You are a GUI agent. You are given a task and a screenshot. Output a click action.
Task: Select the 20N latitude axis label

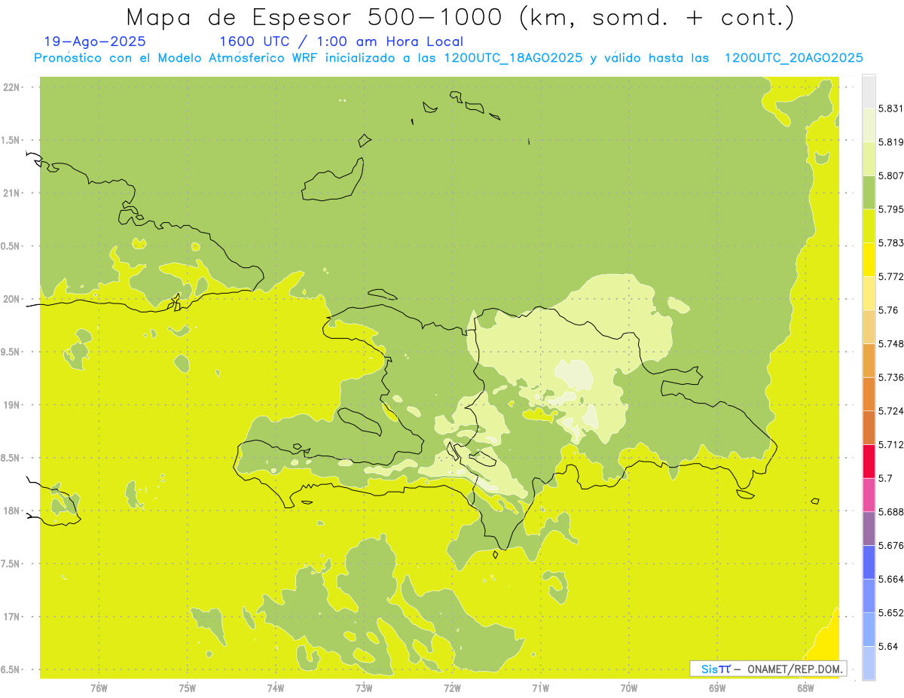click(11, 299)
